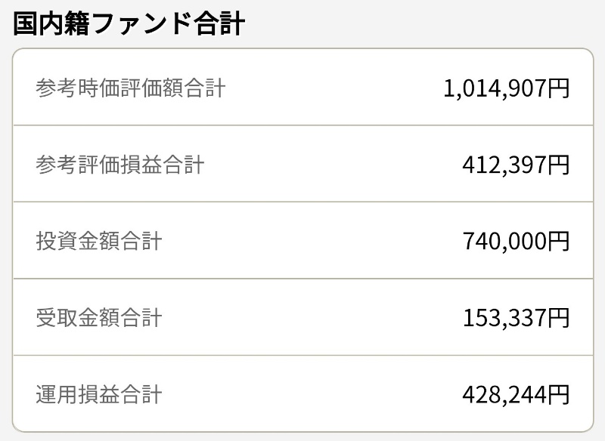Select the 参考評価損益合計 label
Screen dimensions: 605x441
click(x=120, y=165)
